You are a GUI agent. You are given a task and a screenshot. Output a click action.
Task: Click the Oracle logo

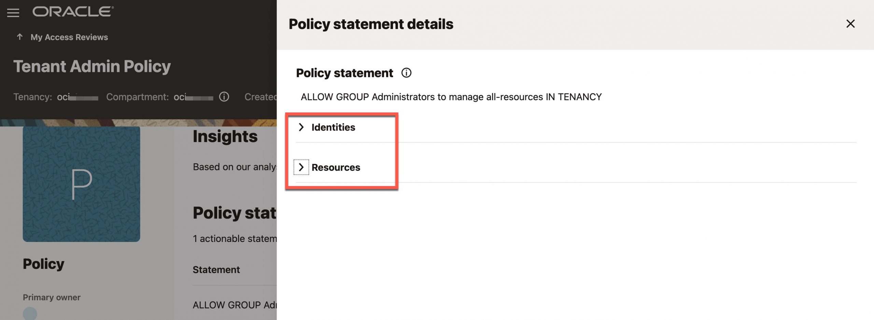73,12
